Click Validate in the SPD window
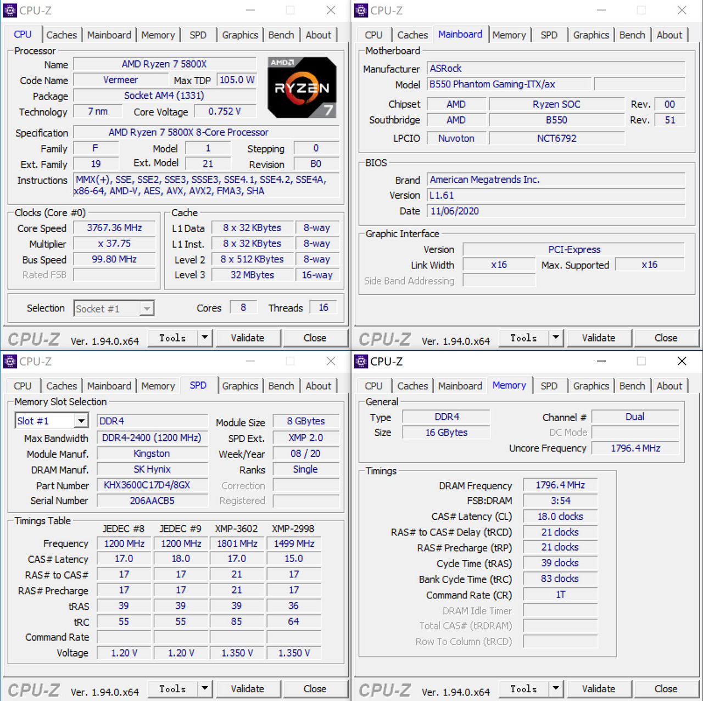Screen dimensions: 703x701 tap(248, 688)
